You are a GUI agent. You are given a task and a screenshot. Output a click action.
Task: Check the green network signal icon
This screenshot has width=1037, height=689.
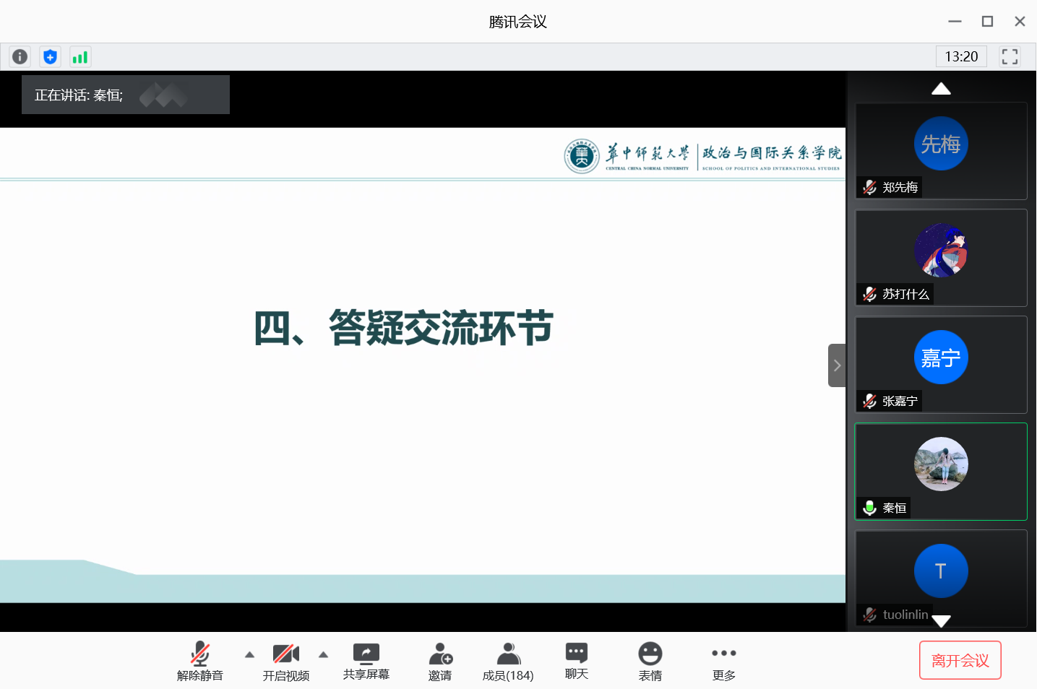[80, 56]
